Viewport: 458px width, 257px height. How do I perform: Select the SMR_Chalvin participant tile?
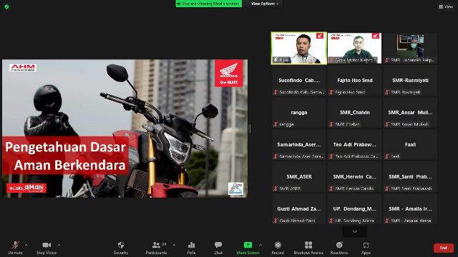pyautogui.click(x=355, y=113)
